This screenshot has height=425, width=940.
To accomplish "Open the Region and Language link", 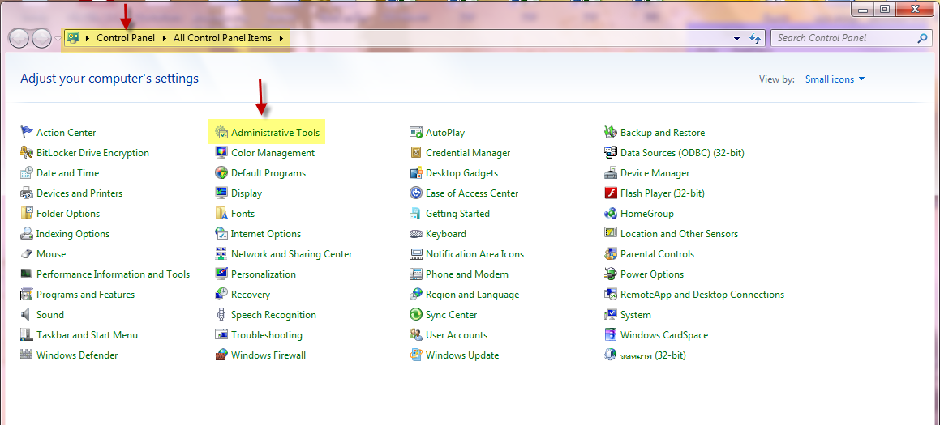I will click(472, 295).
